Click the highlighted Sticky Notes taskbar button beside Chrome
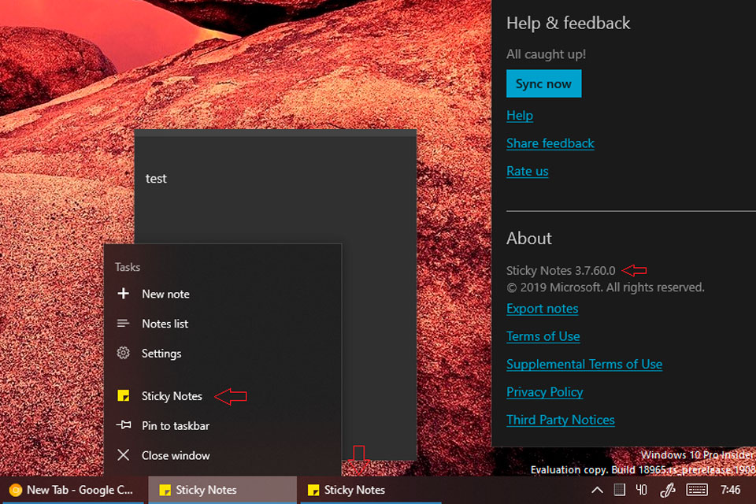The height and width of the screenshot is (504, 756). click(222, 490)
